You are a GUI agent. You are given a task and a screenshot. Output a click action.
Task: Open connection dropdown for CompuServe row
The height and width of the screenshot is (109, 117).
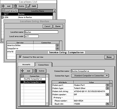(x=57, y=48)
